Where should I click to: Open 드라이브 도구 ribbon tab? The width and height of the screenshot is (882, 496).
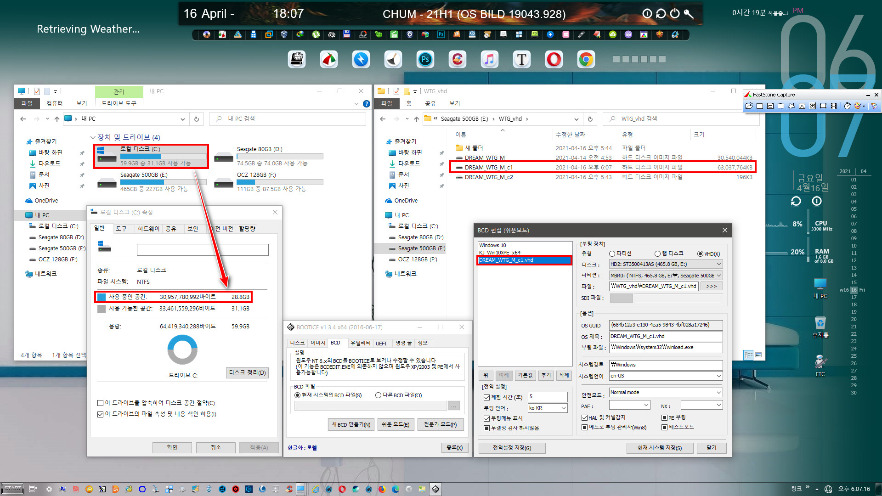pyautogui.click(x=119, y=103)
